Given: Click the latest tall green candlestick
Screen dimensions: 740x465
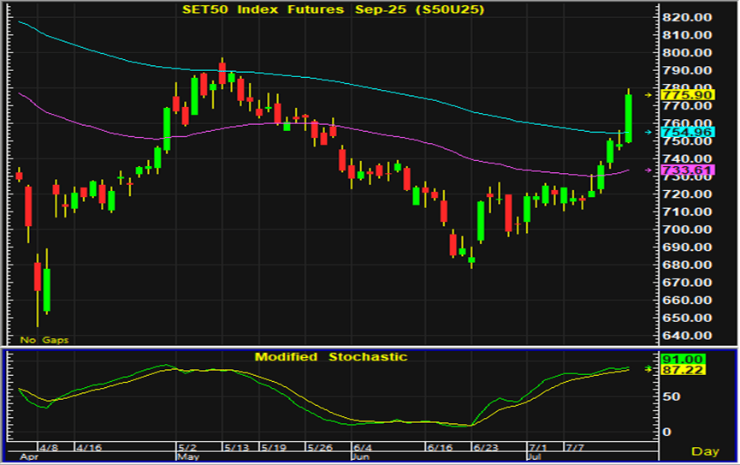Looking at the screenshot, I should (x=629, y=118).
